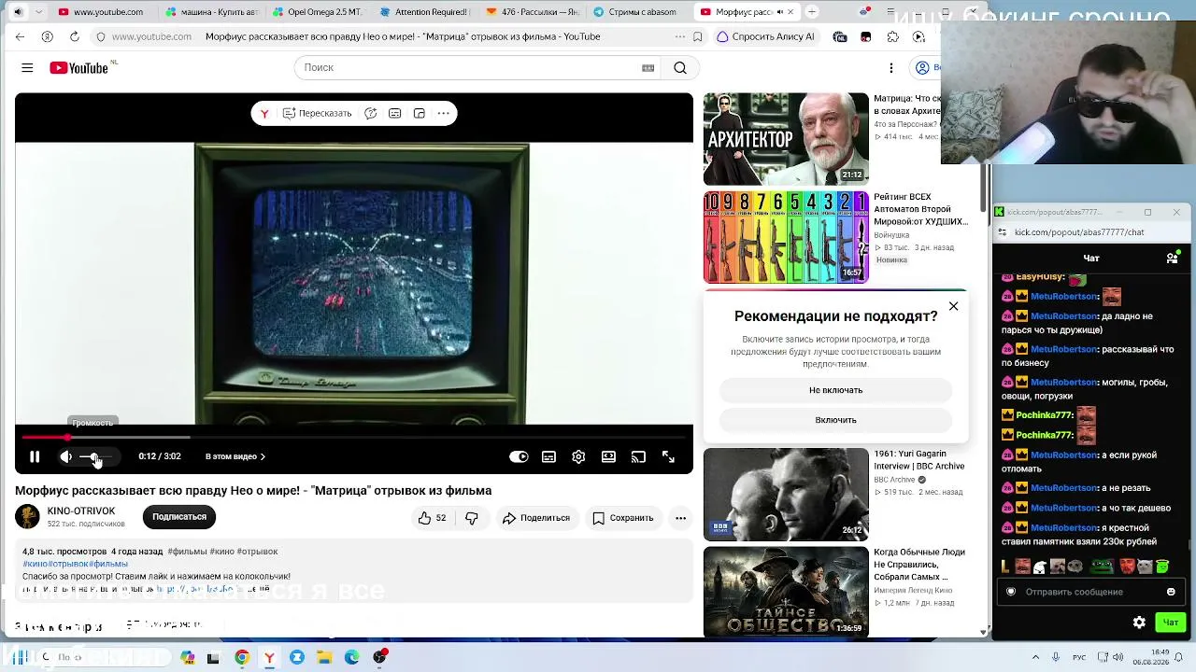Viewport: 1196px width, 672px height.
Task: Switch to the '476 · Рассылки' tab
Action: point(533,12)
